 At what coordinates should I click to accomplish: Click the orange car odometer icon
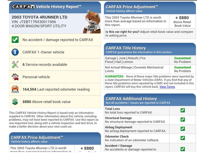(15, 89)
